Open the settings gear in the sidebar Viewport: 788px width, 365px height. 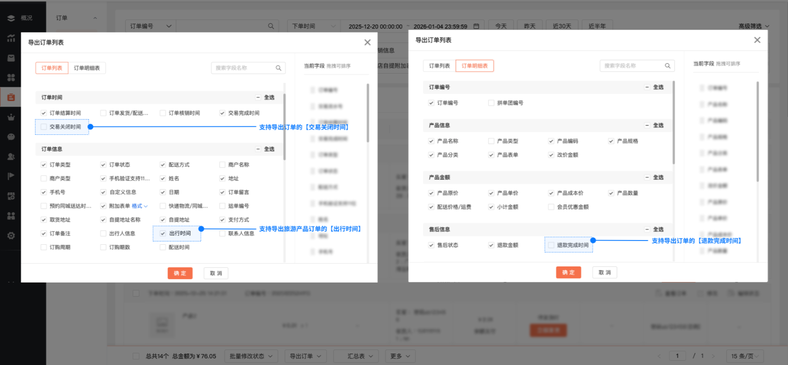11,236
